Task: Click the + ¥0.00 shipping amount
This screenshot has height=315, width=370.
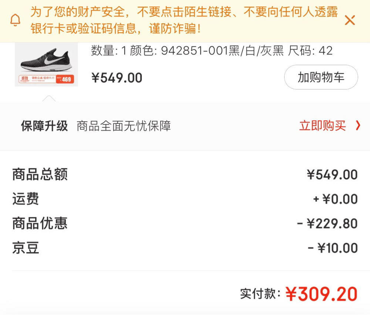Action: pyautogui.click(x=335, y=199)
